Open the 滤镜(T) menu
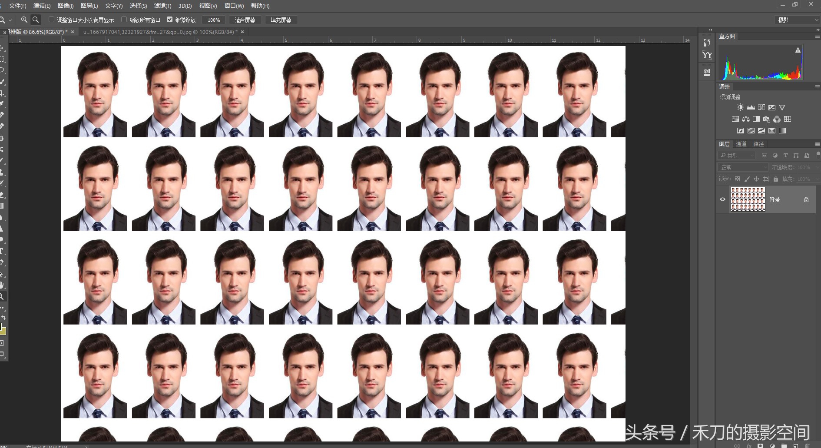 162,6
